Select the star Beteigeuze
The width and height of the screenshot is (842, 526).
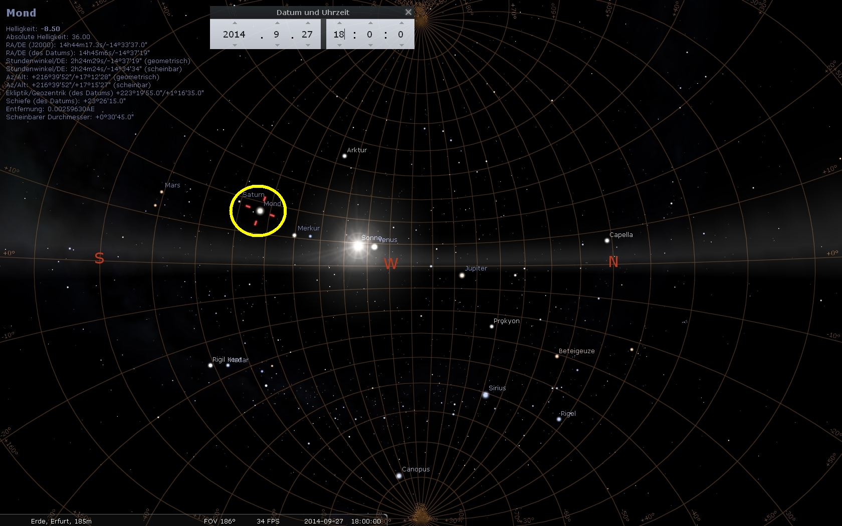tap(557, 356)
